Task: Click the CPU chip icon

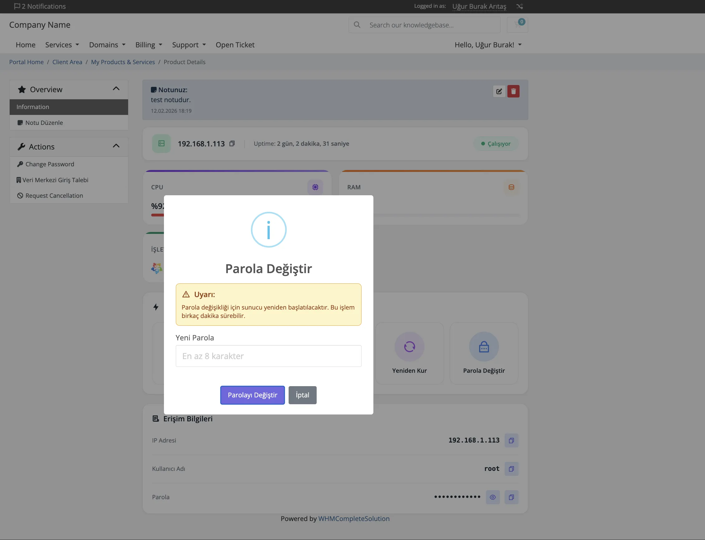Action: pos(315,187)
